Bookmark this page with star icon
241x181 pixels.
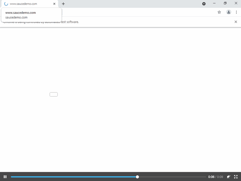tap(219, 12)
